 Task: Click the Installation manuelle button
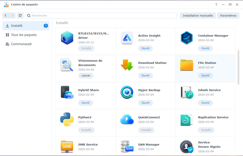click(x=198, y=16)
